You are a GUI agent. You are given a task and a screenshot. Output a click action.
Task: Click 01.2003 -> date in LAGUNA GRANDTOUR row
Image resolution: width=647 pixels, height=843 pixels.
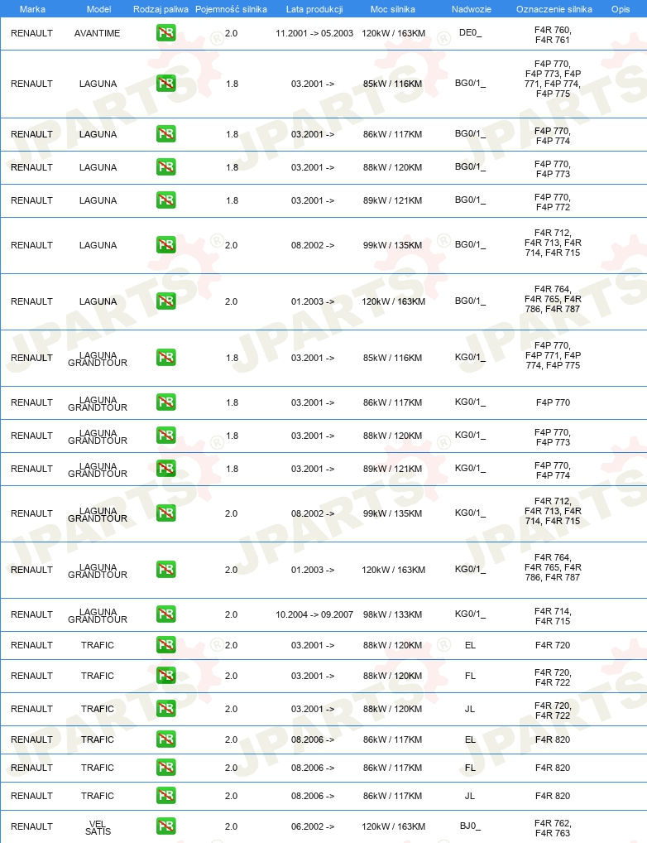pyautogui.click(x=313, y=570)
